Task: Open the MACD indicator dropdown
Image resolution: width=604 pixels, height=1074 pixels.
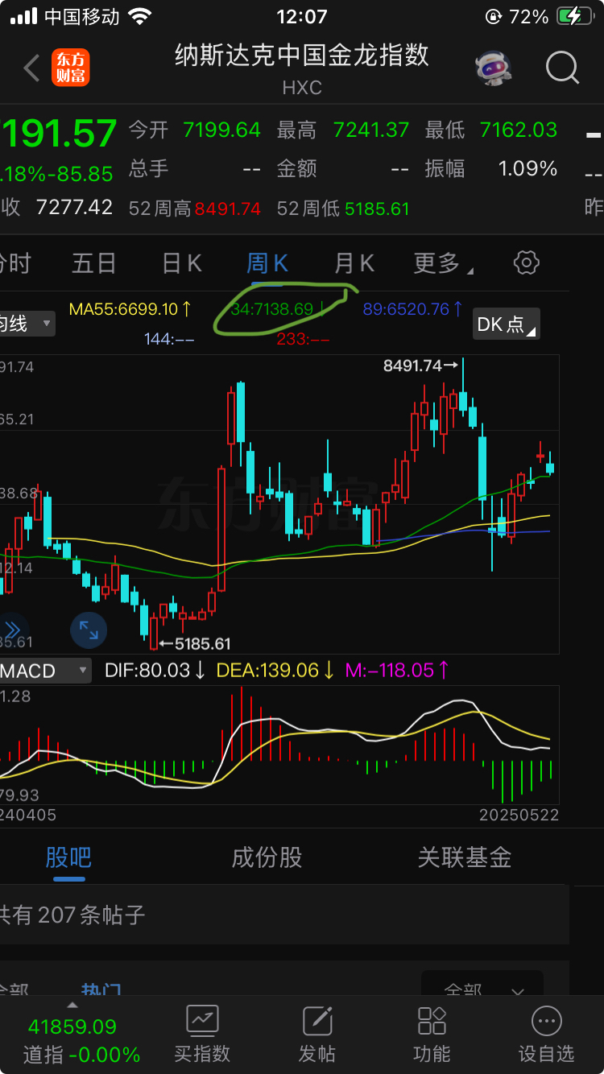Action: [45, 671]
